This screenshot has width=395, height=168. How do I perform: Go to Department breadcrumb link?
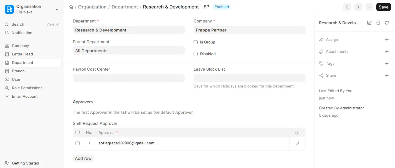[x=125, y=7]
